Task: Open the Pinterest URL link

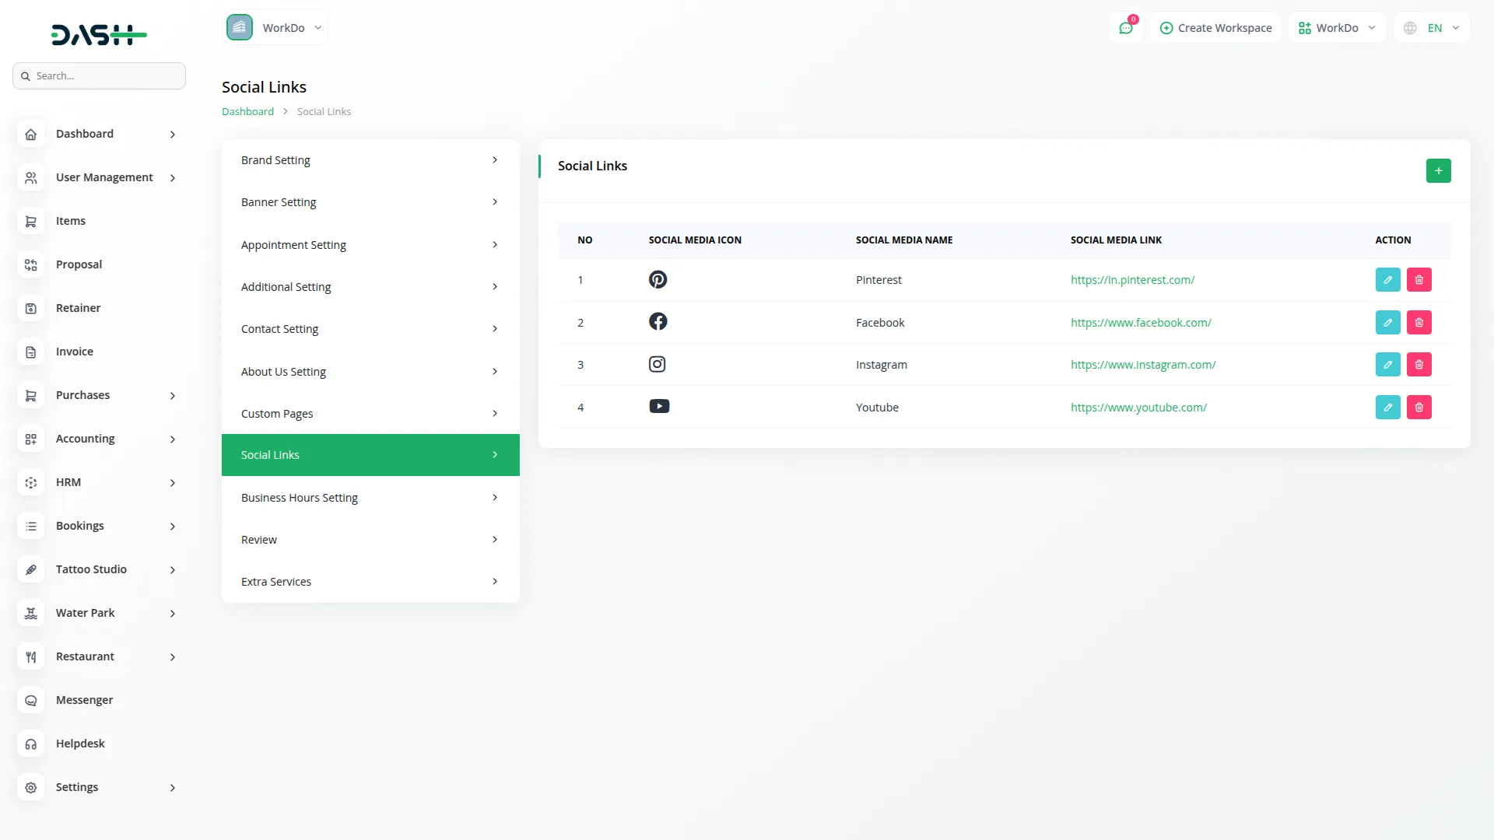Action: [x=1132, y=280]
